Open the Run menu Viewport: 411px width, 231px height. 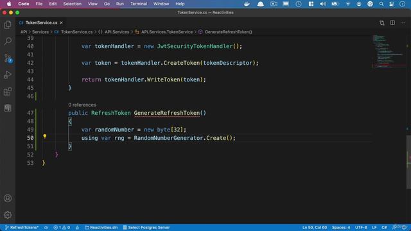click(120, 4)
